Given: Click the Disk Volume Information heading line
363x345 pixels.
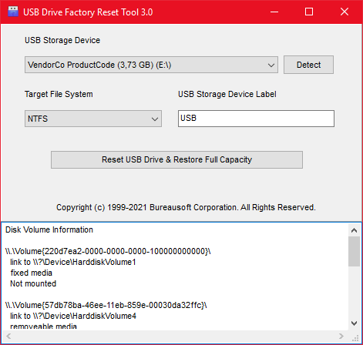Looking at the screenshot, I should tap(49, 229).
